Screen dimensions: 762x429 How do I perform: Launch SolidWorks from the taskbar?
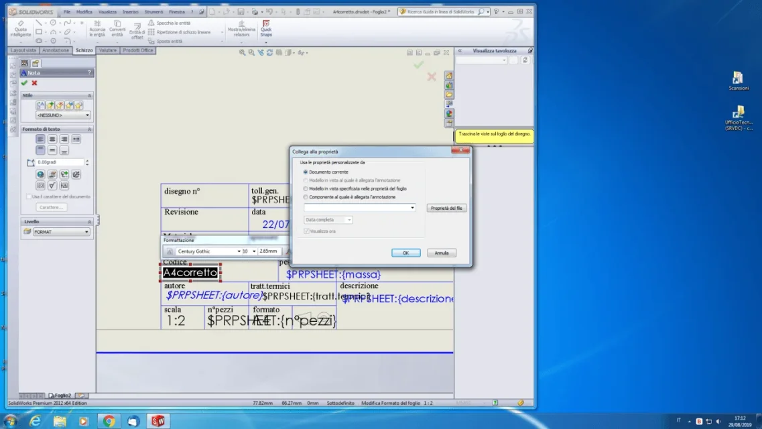tap(158, 421)
